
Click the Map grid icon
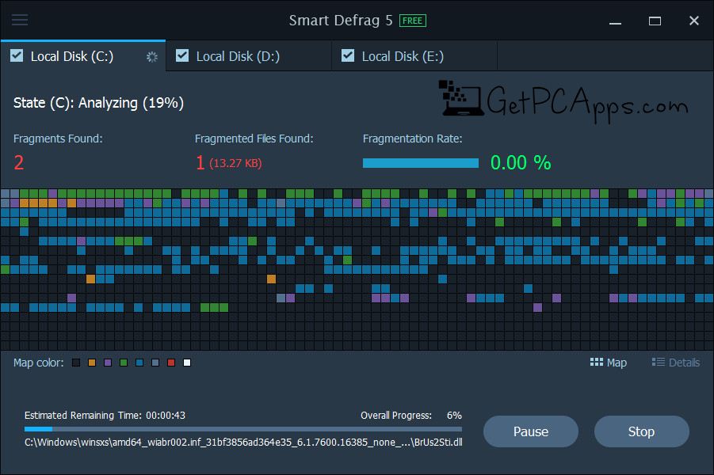pos(597,363)
